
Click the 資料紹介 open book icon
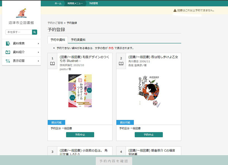pos(8,52)
